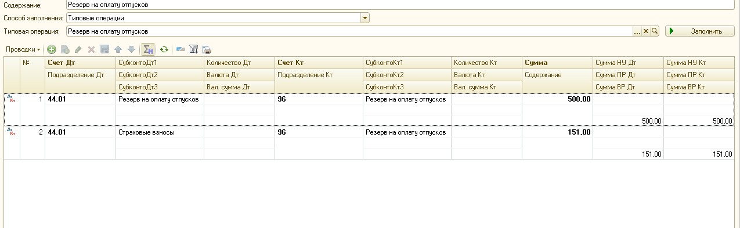The width and height of the screenshot is (740, 228).
Task: Delete the posting with the X icon
Action: 91,50
